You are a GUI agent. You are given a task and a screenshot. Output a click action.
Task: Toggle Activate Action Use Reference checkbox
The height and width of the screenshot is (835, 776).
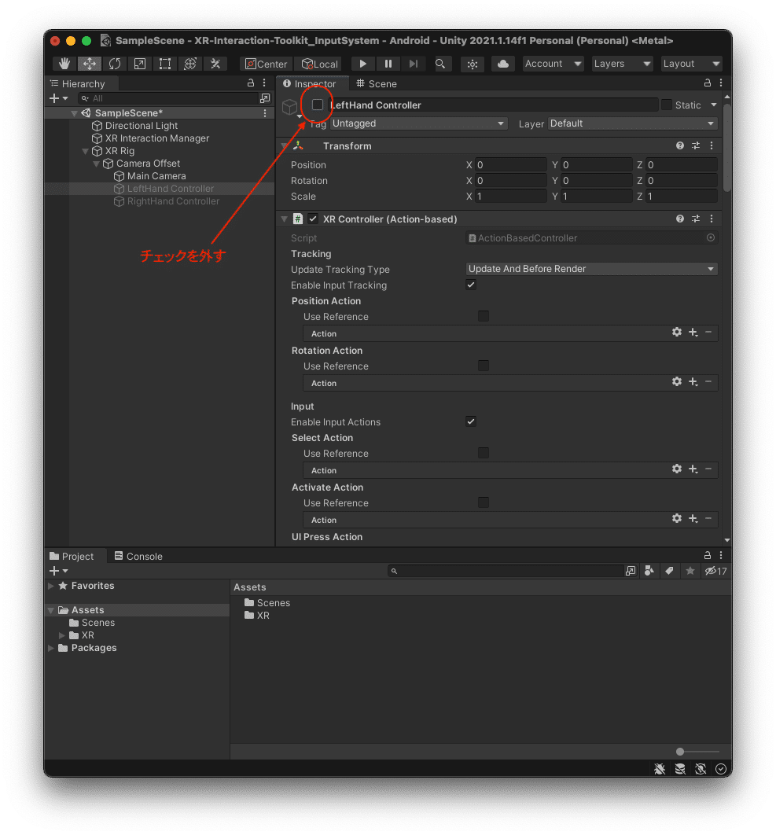[x=484, y=502]
